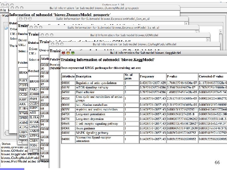Select 'beta-Alanine metabolism' cell
227x170 pixels.
[x=99, y=105]
